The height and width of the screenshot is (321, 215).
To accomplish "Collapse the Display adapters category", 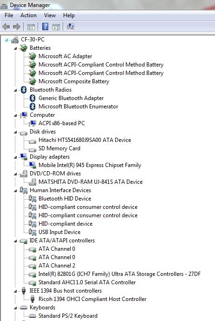I will click(x=15, y=157).
